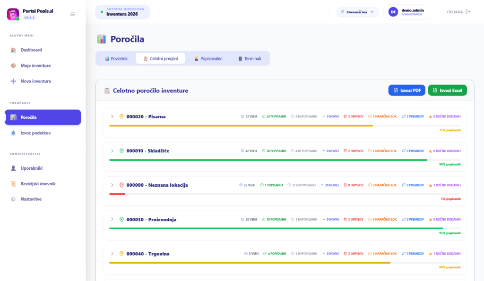Click the Portal Popis.si logo icon
Viewport: 484px width, 281px height.
pyautogui.click(x=13, y=14)
